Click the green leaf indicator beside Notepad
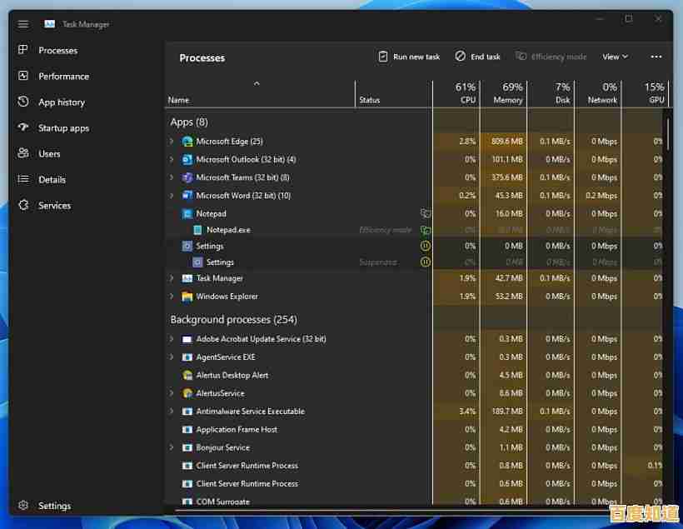 pyautogui.click(x=425, y=213)
